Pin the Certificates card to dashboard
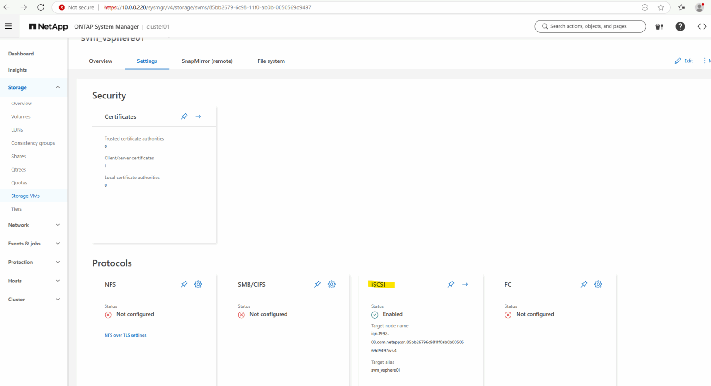 [184, 116]
